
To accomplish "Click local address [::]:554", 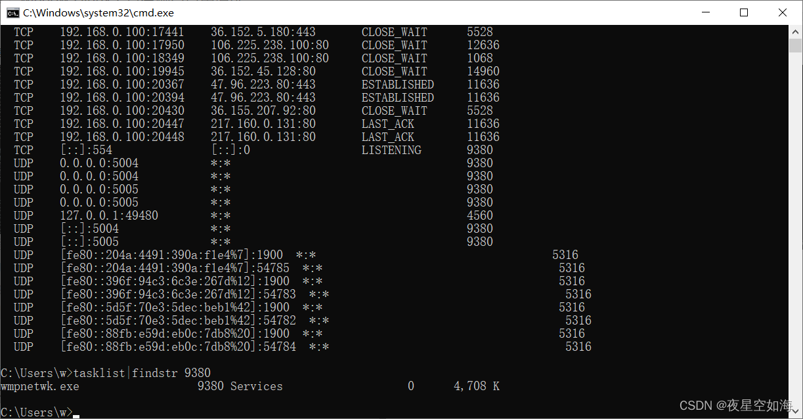I will point(86,150).
